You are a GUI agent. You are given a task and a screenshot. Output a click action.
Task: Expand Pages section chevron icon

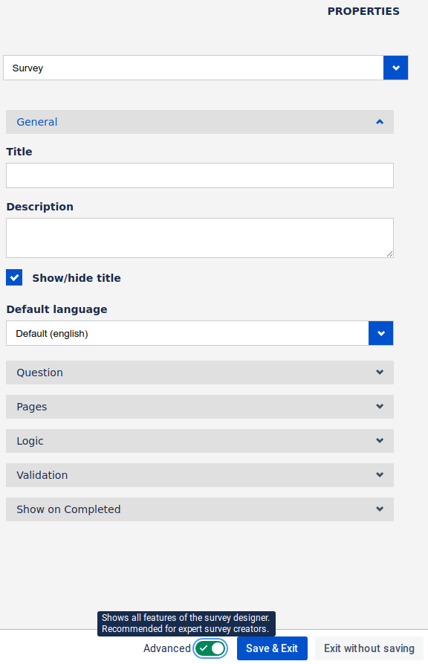tap(380, 407)
